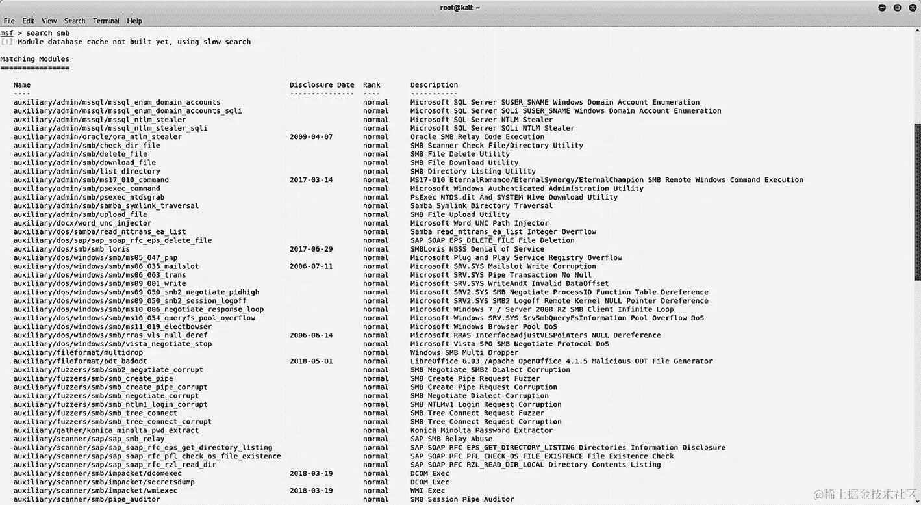Click the 'Rank' column header

(372, 85)
